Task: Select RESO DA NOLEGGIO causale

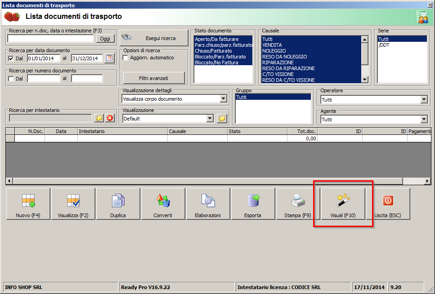Action: coord(311,57)
